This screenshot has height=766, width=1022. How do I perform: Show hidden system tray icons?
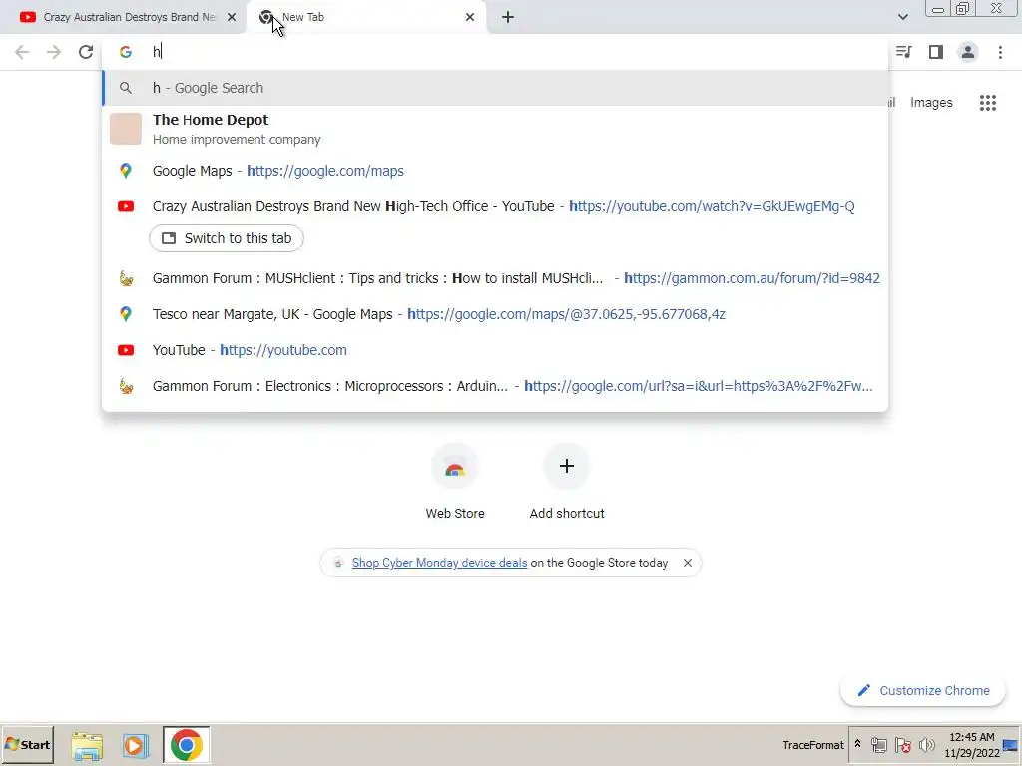[857, 744]
